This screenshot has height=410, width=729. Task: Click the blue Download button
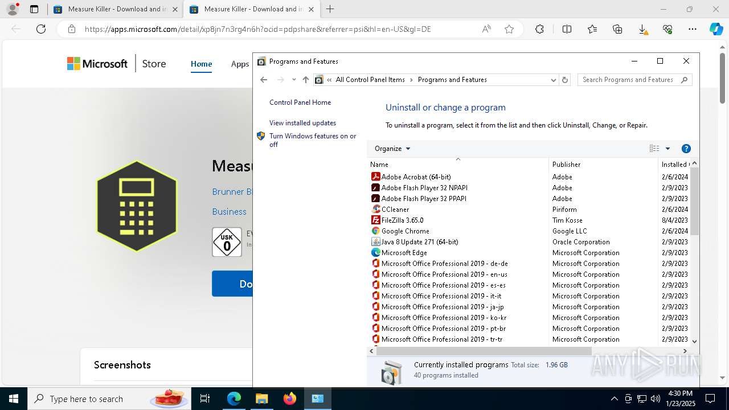click(x=232, y=284)
